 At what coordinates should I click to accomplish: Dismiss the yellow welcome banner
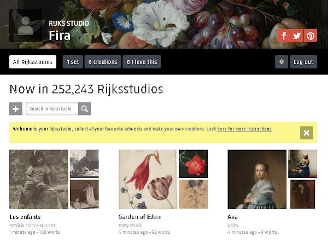[x=307, y=133]
